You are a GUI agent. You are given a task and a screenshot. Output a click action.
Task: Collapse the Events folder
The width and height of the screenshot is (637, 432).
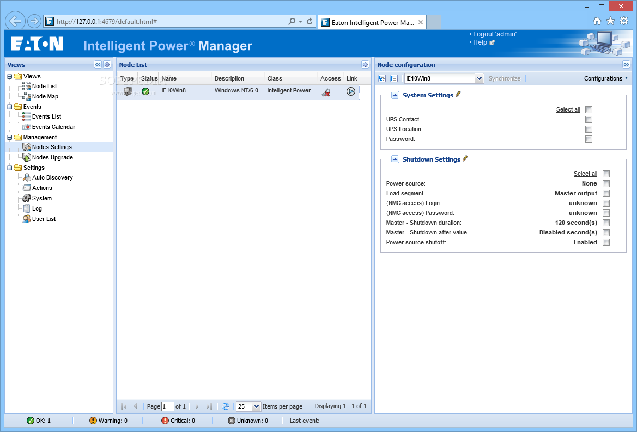(10, 107)
